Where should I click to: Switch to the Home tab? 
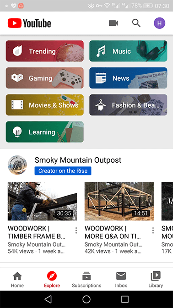17,280
